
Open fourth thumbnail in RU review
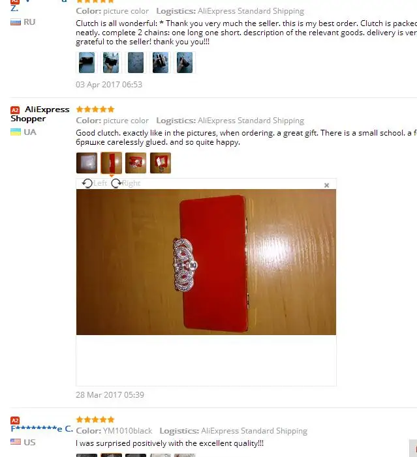point(161,63)
